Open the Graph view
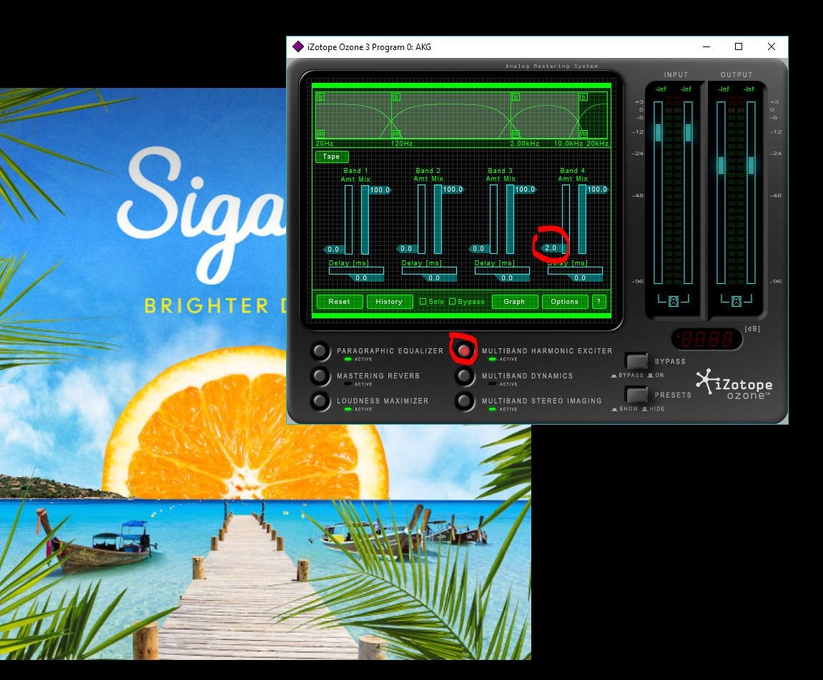This screenshot has height=680, width=823. click(x=514, y=302)
